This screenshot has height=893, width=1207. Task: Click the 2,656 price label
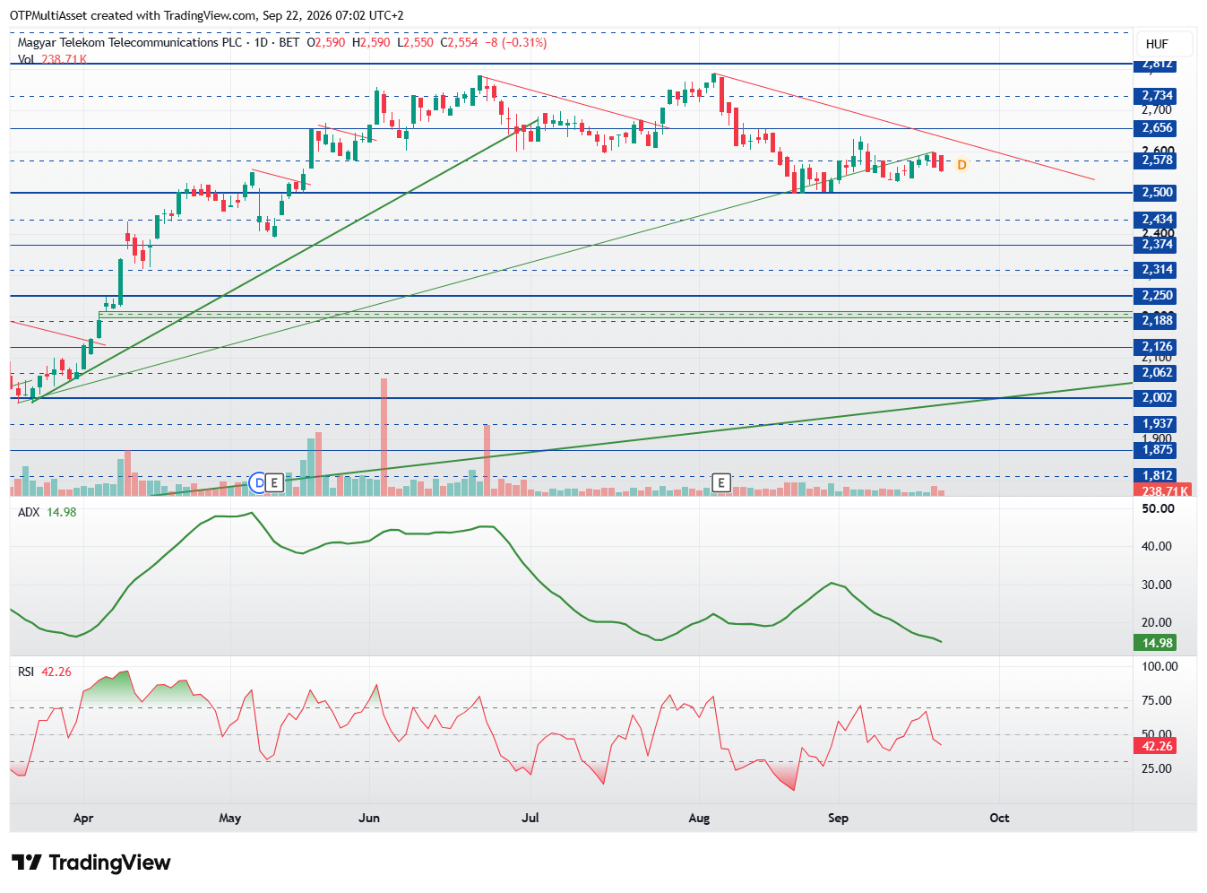pyautogui.click(x=1157, y=128)
